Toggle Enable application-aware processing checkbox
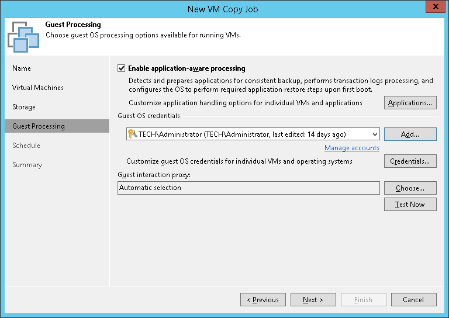Image resolution: width=449 pixels, height=318 pixels. tap(122, 68)
